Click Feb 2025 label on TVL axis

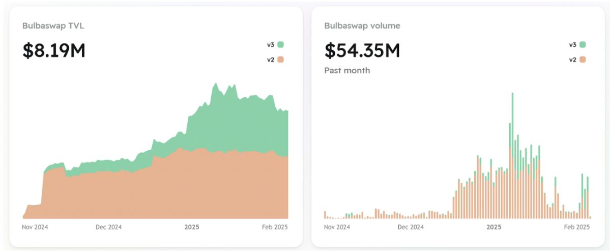click(x=275, y=227)
